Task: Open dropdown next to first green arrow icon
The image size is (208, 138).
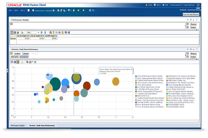Action: click(x=81, y=10)
